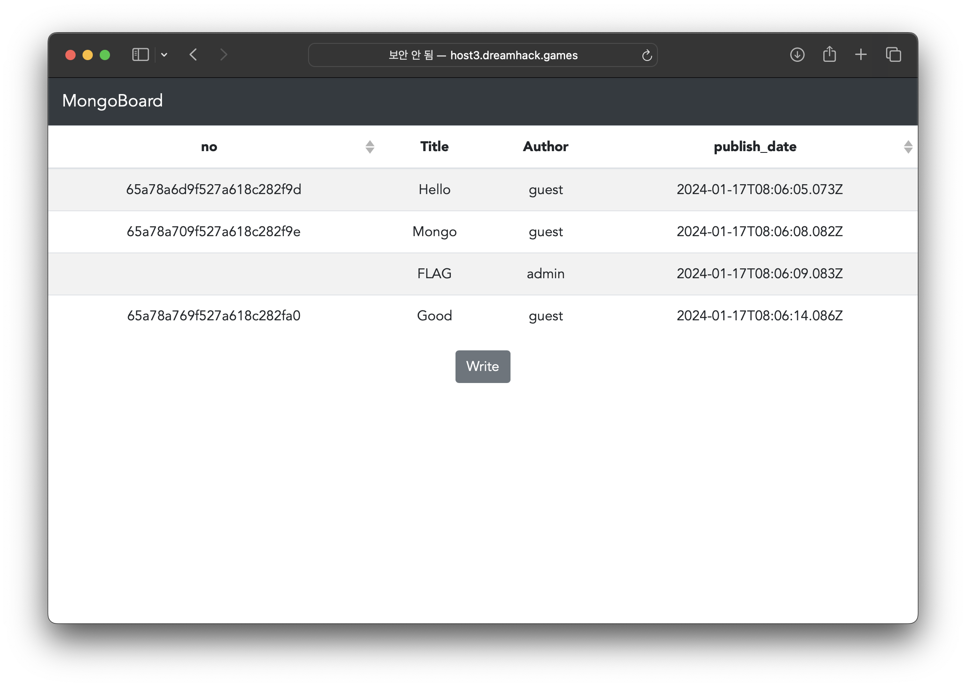
Task: Click the FLAG post by admin
Action: (x=434, y=274)
